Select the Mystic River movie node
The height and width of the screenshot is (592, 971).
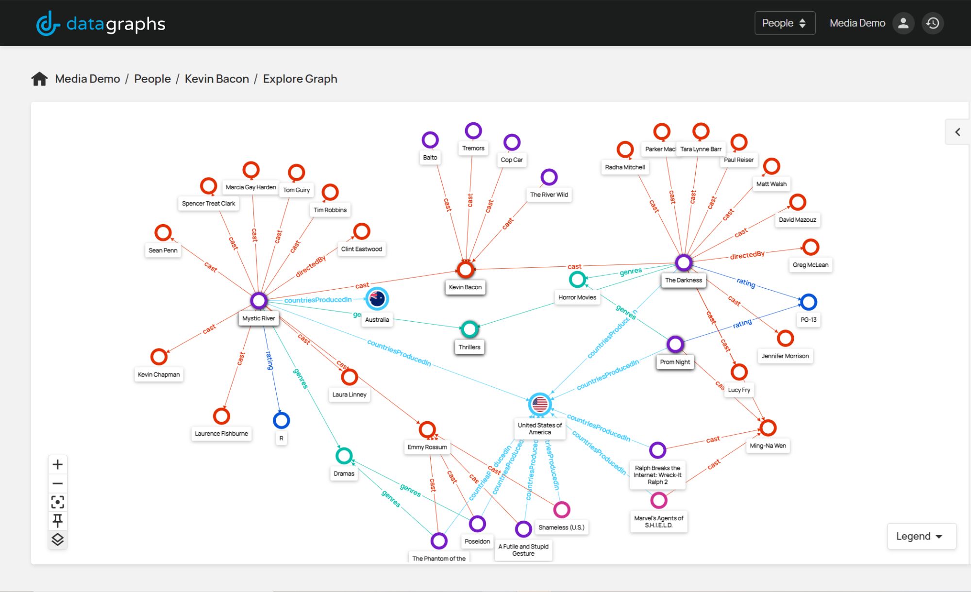pyautogui.click(x=259, y=301)
